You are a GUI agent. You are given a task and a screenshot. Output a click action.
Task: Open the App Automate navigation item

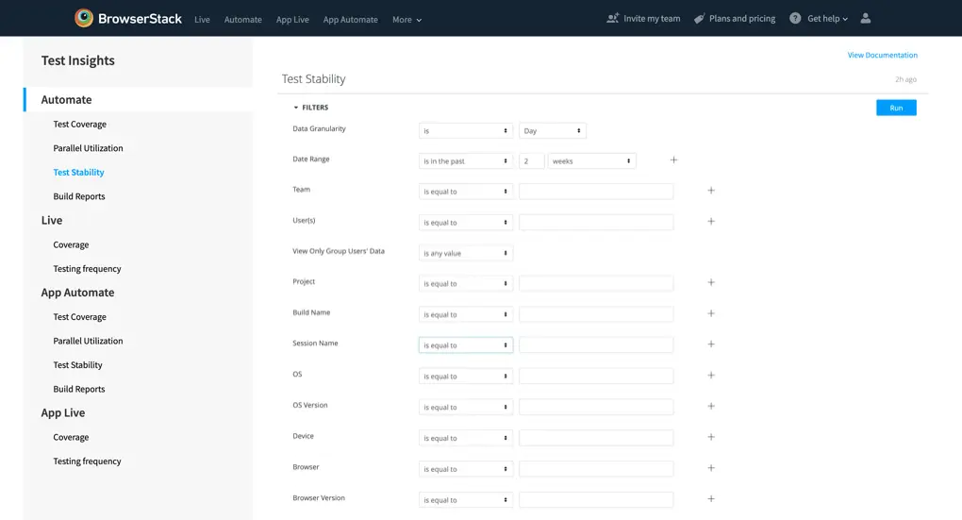click(x=350, y=20)
